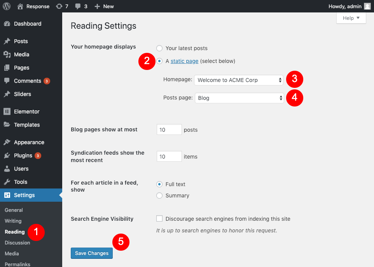Open the Posts page dropdown

[x=239, y=98]
